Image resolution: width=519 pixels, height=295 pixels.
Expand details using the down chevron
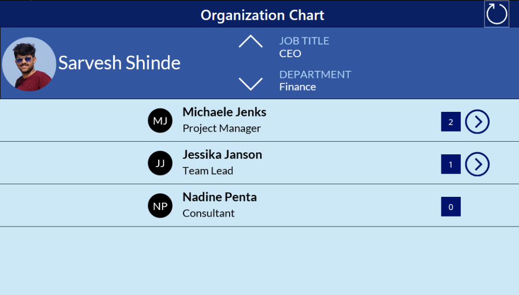coord(250,82)
